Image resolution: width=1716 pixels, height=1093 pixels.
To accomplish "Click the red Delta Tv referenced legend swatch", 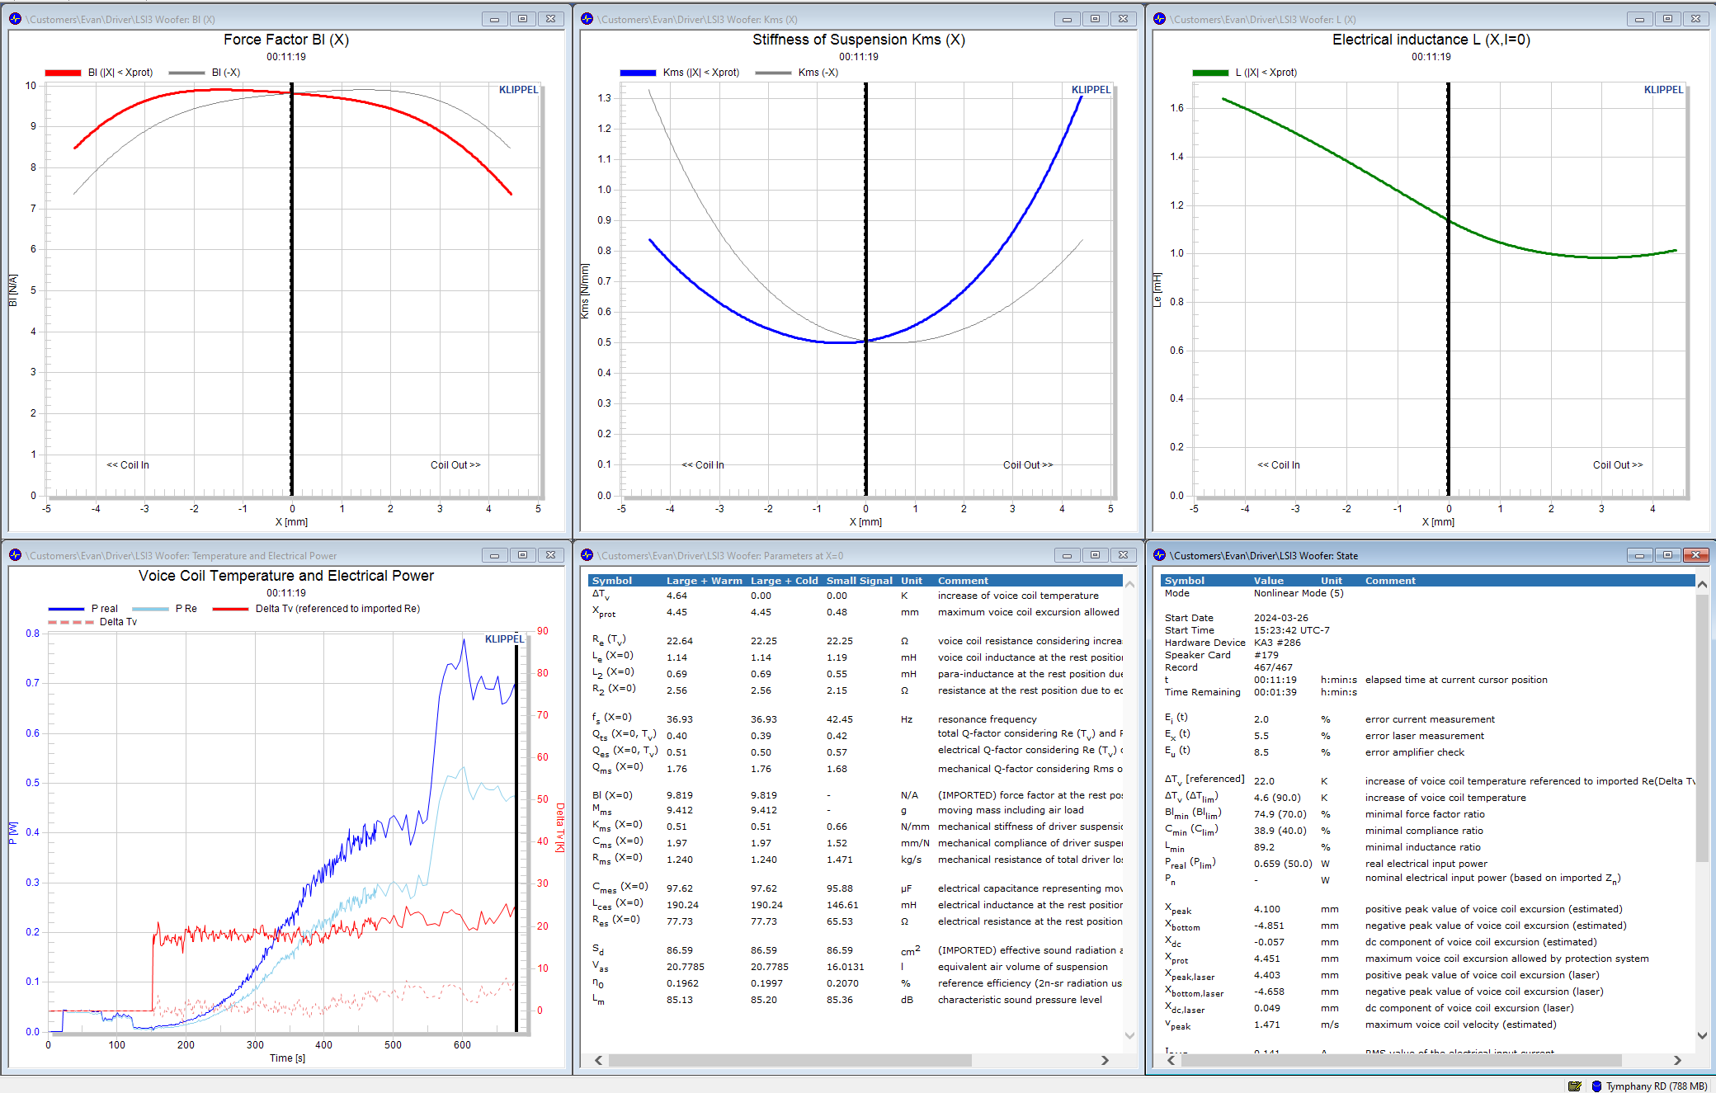I will (230, 609).
